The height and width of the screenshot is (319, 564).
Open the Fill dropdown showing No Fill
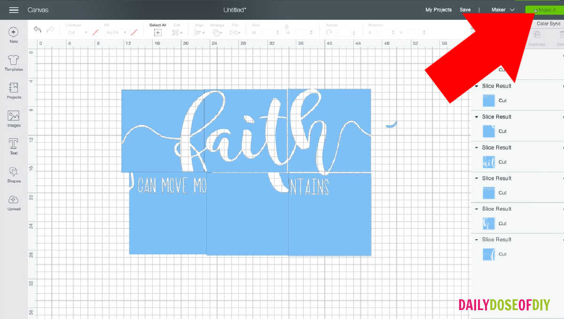coord(116,32)
